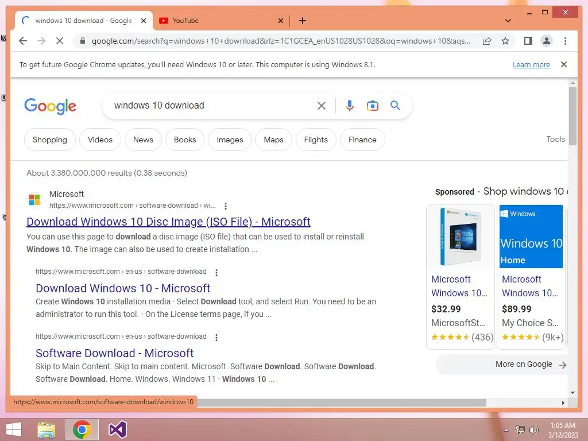Open the search Tools options
The width and height of the screenshot is (588, 441).
click(555, 139)
